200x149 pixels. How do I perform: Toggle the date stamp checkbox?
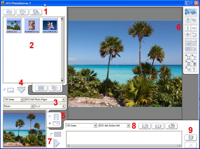tap(5, 90)
